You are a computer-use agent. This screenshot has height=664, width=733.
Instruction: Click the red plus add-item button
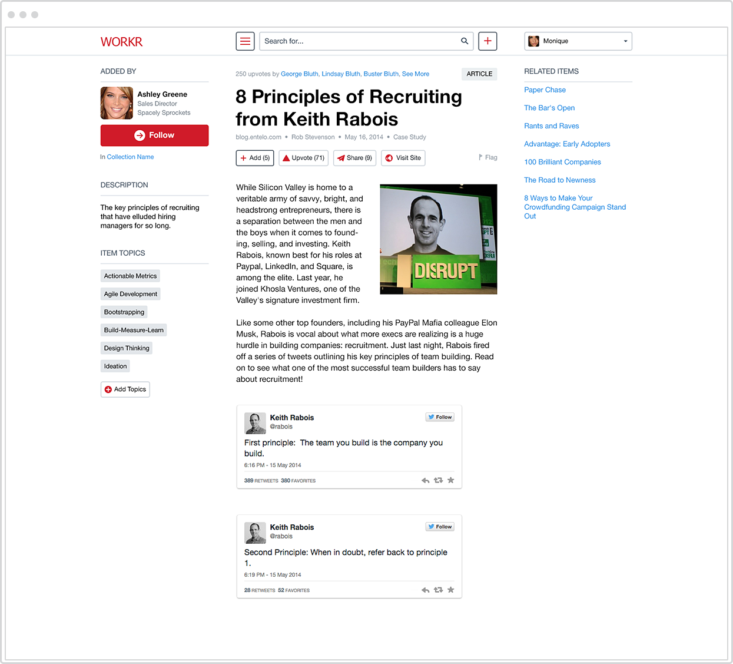click(487, 41)
